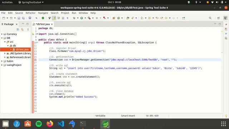Click the green Run toolbar button
The width and height of the screenshot is (229, 129).
[x=82, y=18]
